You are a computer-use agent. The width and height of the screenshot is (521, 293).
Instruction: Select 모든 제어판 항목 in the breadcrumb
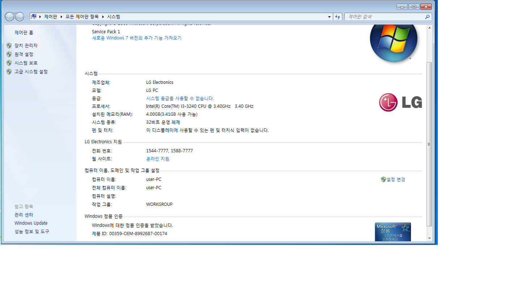pyautogui.click(x=82, y=17)
